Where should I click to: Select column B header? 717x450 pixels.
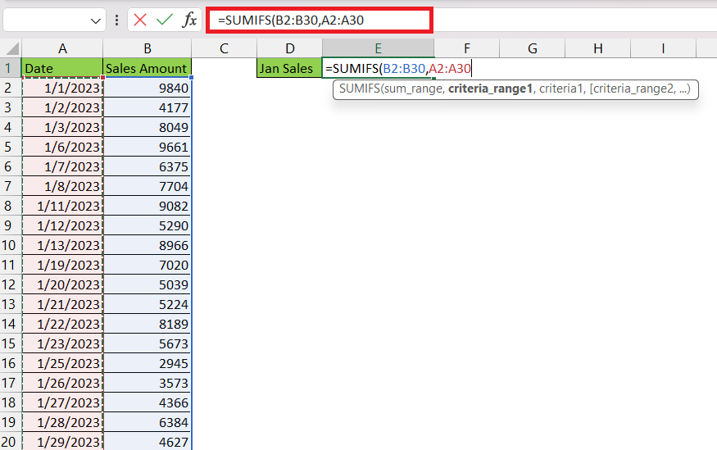point(147,48)
